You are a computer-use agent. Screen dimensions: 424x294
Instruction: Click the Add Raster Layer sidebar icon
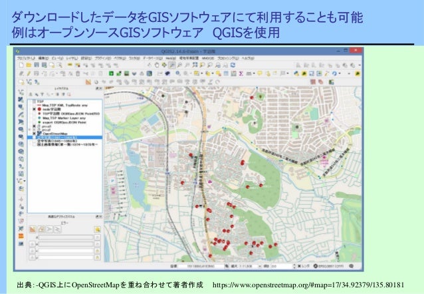click(x=21, y=100)
